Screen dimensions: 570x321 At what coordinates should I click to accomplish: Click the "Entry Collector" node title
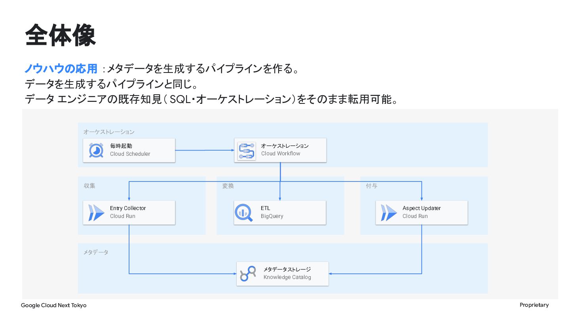(x=128, y=208)
